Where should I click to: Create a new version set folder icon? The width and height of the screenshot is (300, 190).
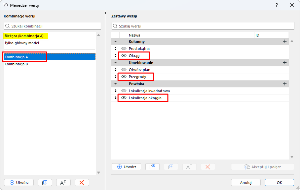click(152, 167)
